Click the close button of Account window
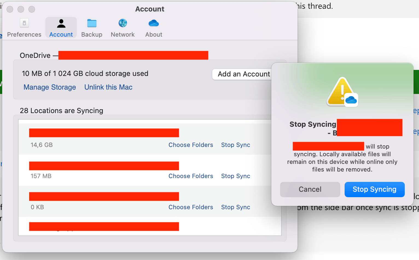This screenshot has height=260, width=419. pyautogui.click(x=10, y=9)
